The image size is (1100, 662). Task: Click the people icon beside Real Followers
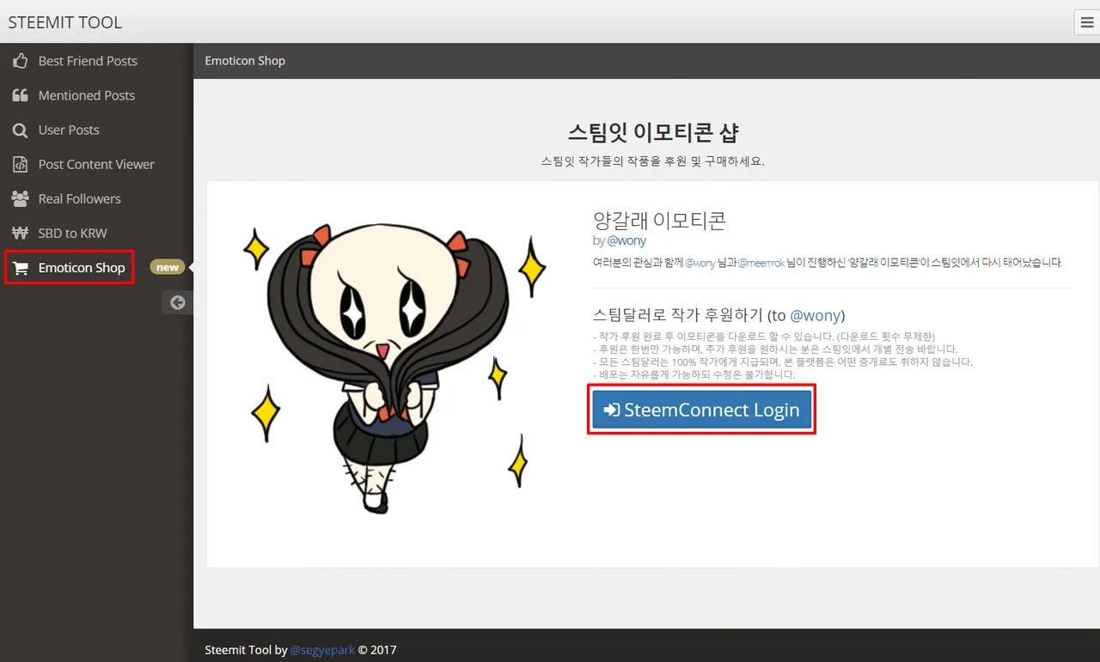(x=20, y=198)
